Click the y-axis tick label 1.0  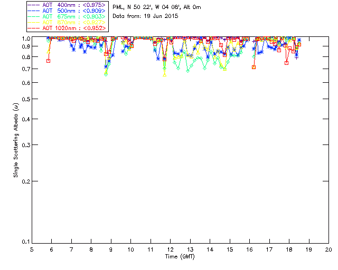pos(26,38)
